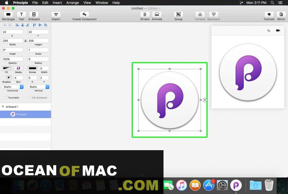Screen dimensions: 288x194
Task: Open the Help menu
Action: click(116, 3)
